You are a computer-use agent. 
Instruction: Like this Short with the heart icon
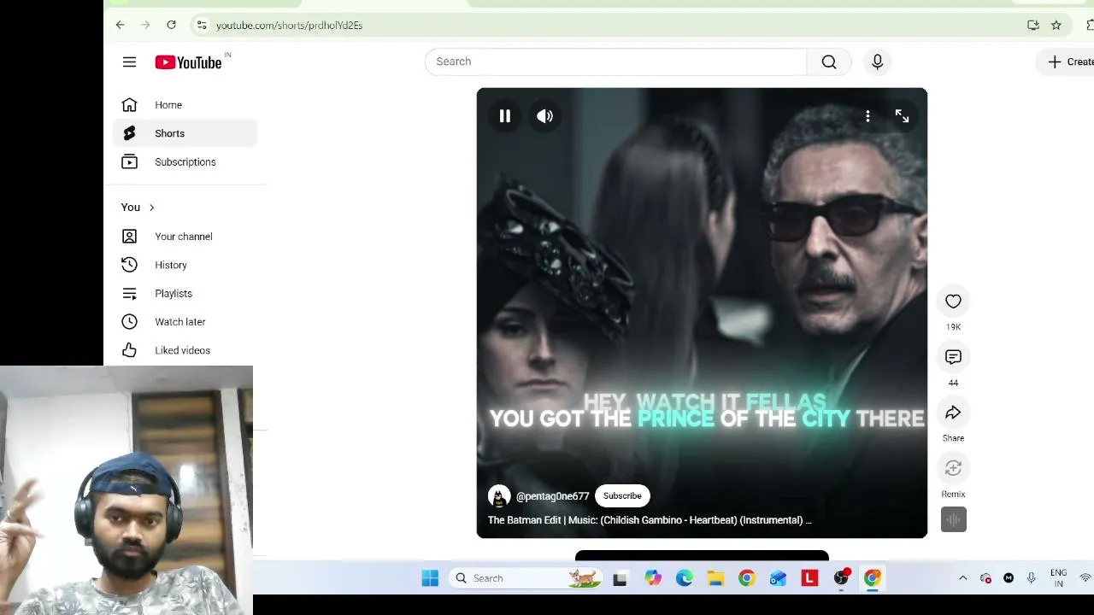[x=953, y=301]
